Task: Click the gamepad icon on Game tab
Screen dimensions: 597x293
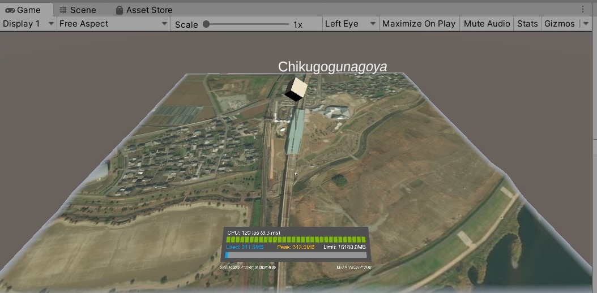Action: coord(10,10)
